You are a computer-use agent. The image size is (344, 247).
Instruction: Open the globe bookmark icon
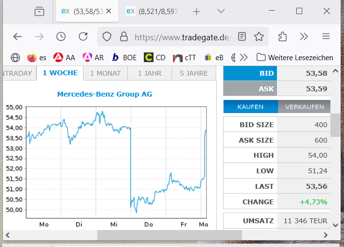[x=16, y=58]
